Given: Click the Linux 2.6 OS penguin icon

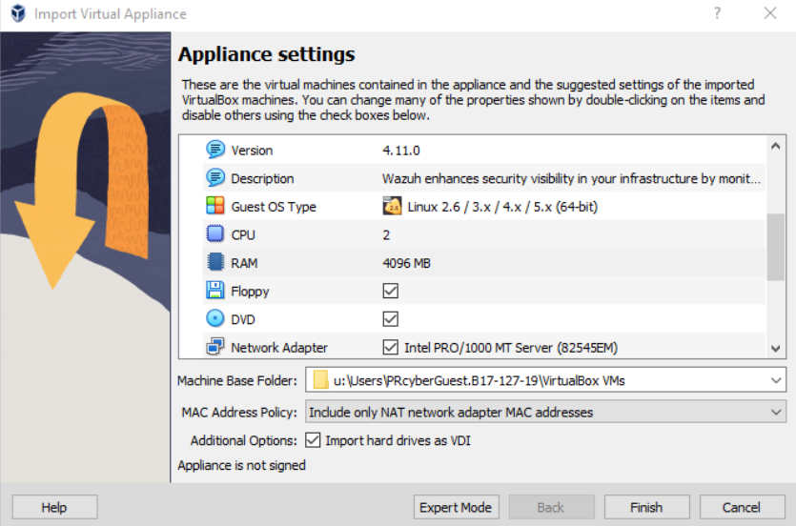Looking at the screenshot, I should [392, 206].
